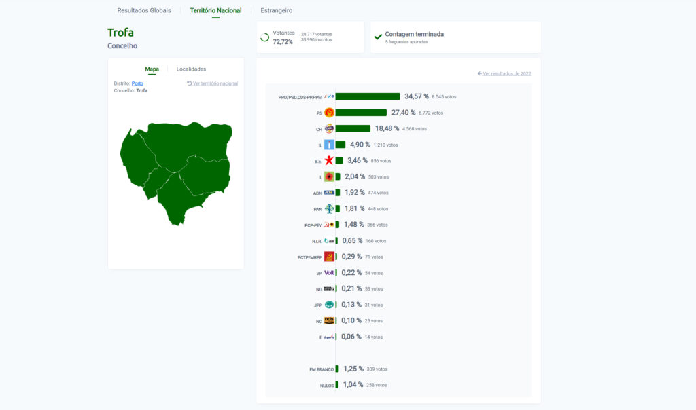Select the Mapa tab

click(x=152, y=69)
